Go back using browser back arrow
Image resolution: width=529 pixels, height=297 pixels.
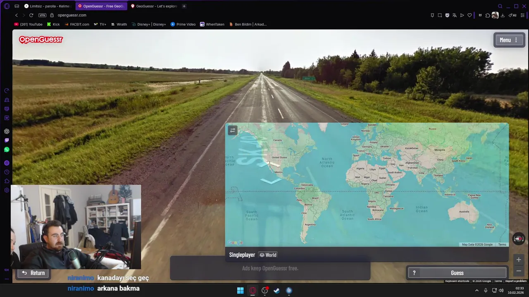(17, 15)
